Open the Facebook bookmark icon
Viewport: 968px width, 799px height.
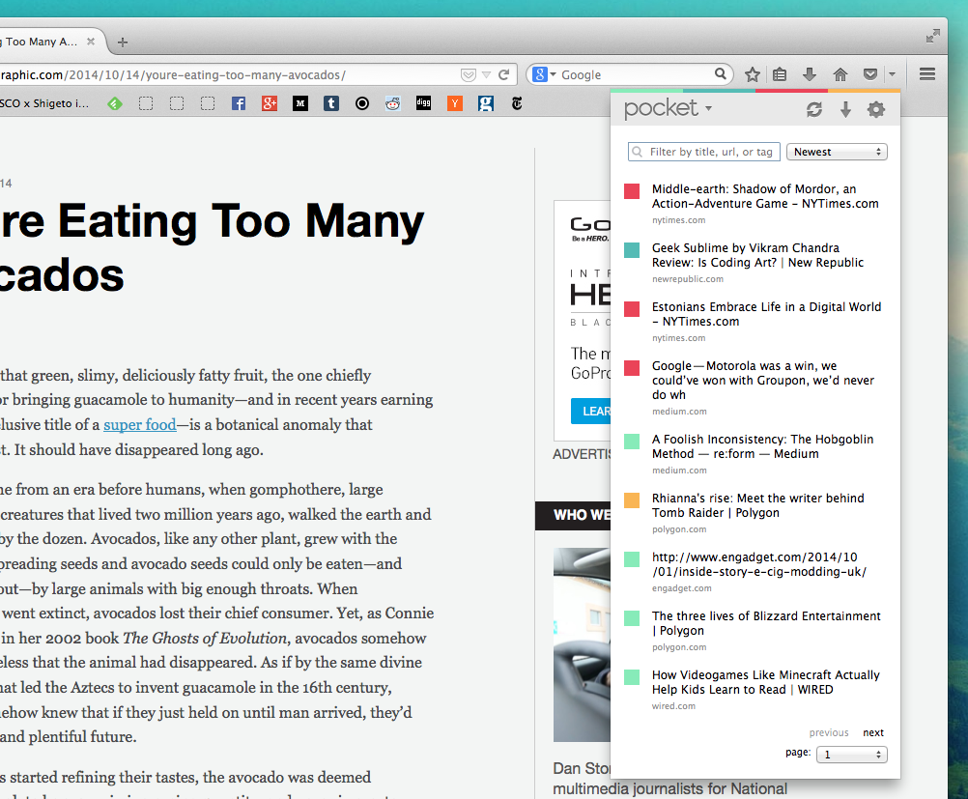pos(239,103)
